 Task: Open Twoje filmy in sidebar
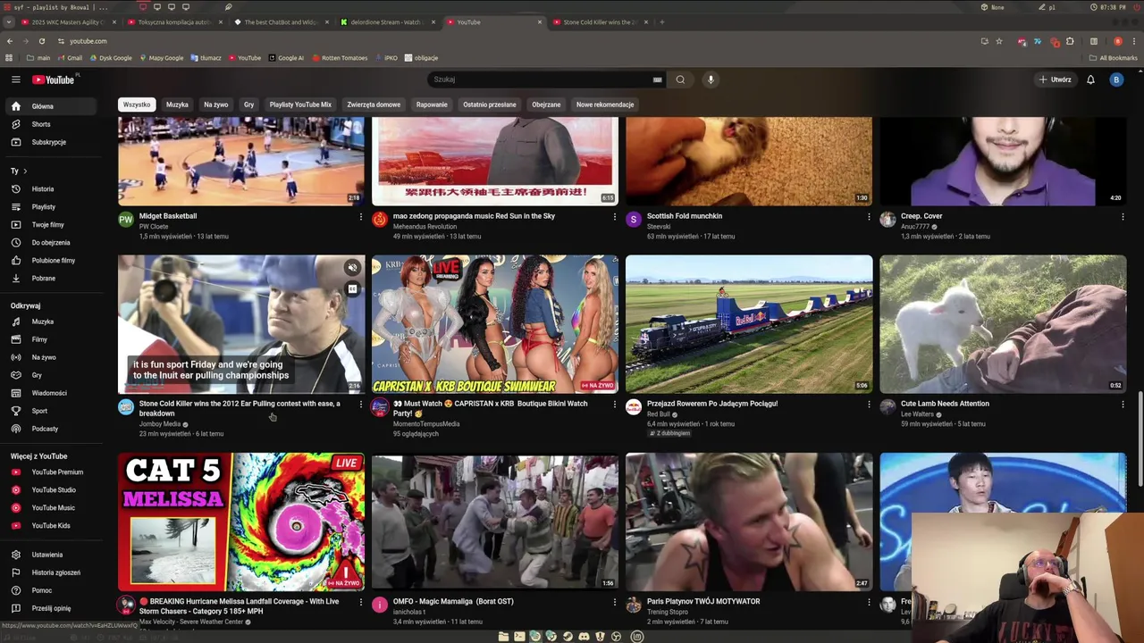[48, 225]
